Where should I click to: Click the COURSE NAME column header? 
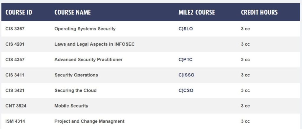coord(73,12)
